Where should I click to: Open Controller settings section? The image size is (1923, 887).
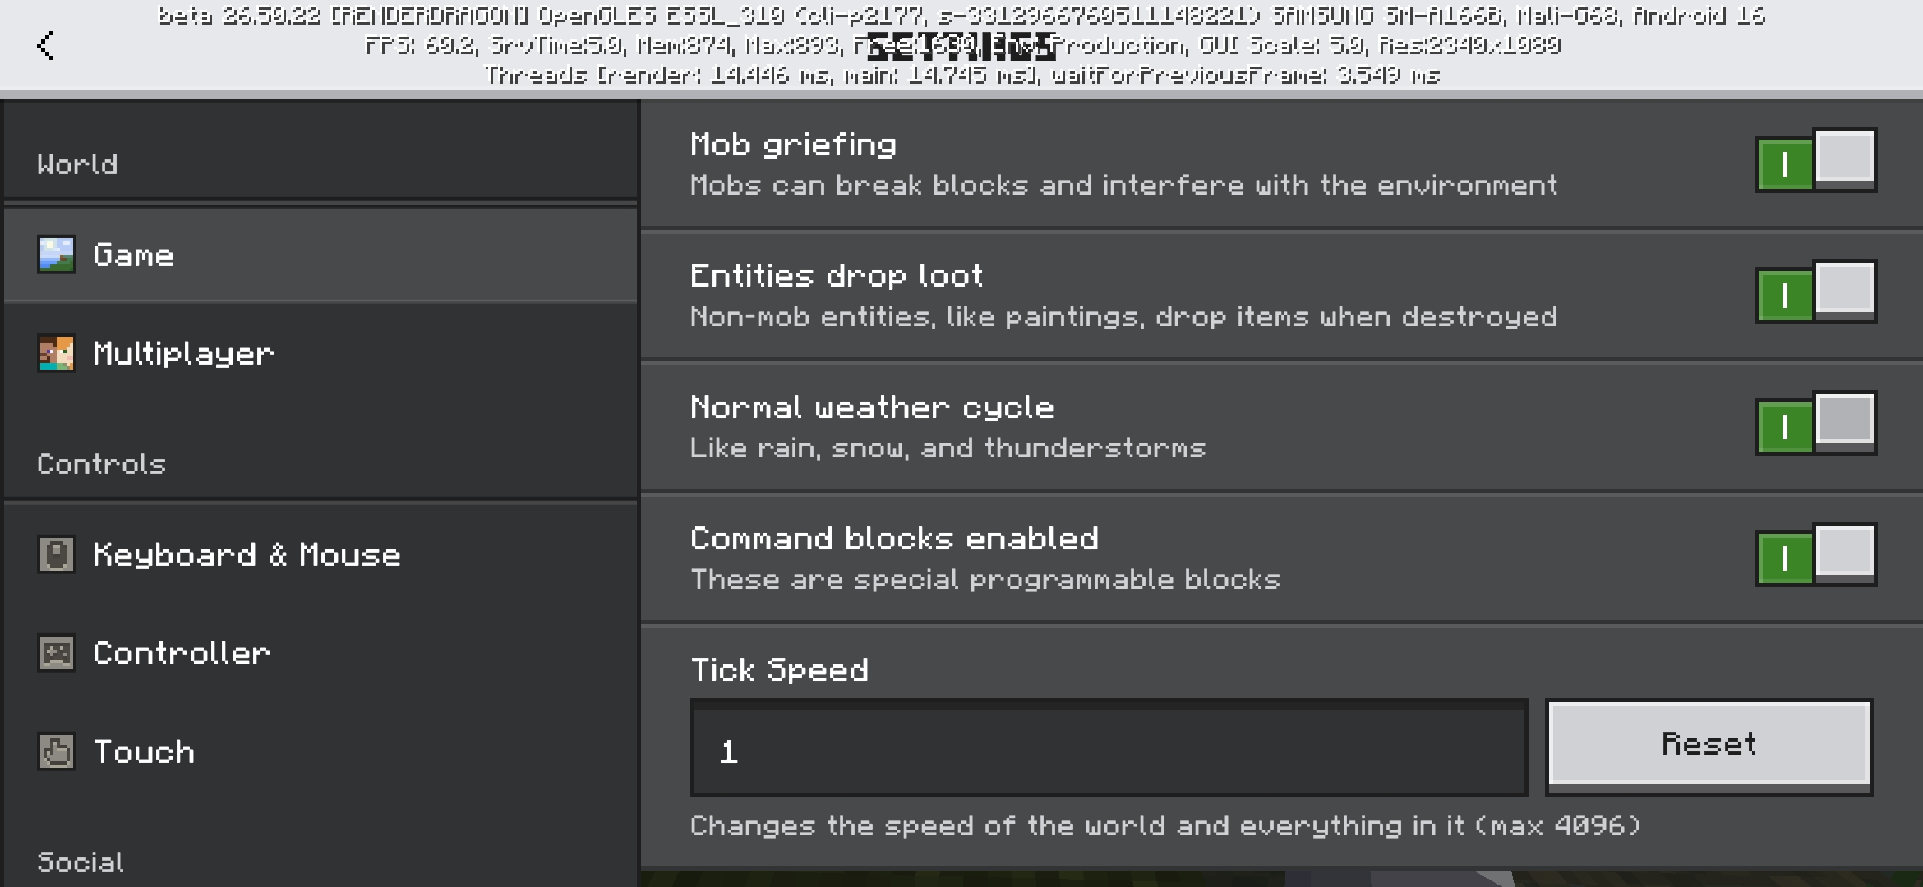point(320,653)
